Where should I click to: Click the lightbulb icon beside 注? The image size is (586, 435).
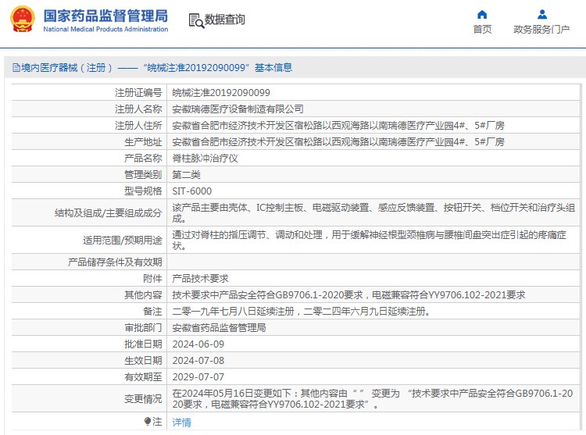(147, 422)
